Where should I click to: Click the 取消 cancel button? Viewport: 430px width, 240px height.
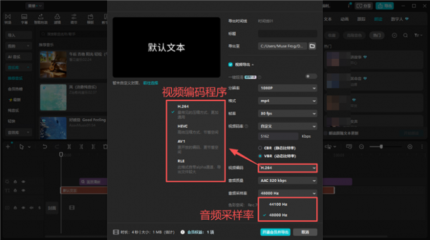click(305, 232)
